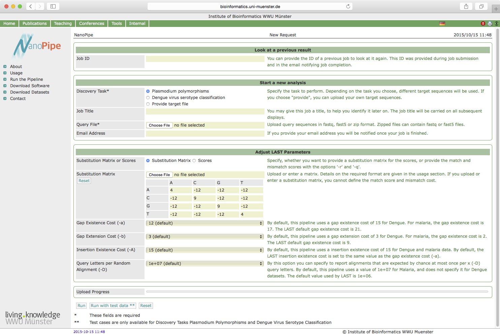Click the Safari back arrow
This screenshot has height=335, width=500.
tap(30, 6)
